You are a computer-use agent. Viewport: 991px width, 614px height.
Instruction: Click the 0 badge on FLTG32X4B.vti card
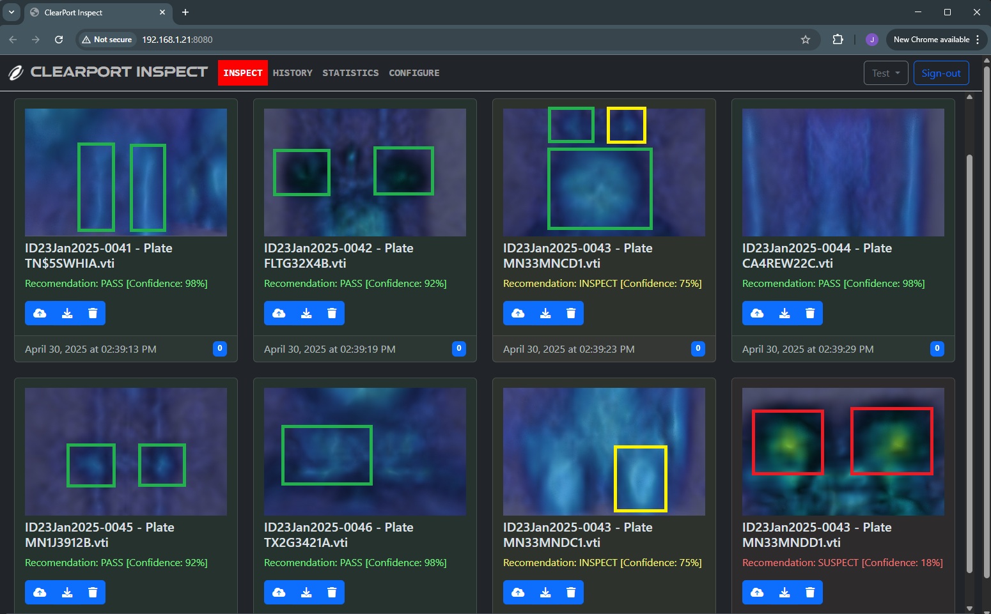(x=459, y=348)
